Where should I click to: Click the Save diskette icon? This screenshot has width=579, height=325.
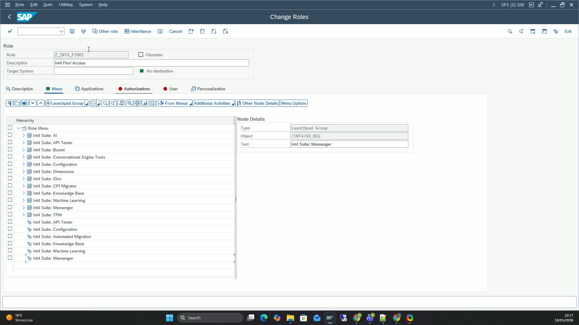point(72,31)
